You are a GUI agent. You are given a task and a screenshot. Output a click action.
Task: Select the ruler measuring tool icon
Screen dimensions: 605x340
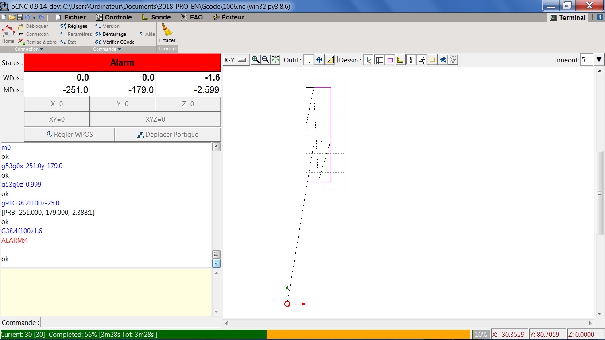[x=330, y=60]
